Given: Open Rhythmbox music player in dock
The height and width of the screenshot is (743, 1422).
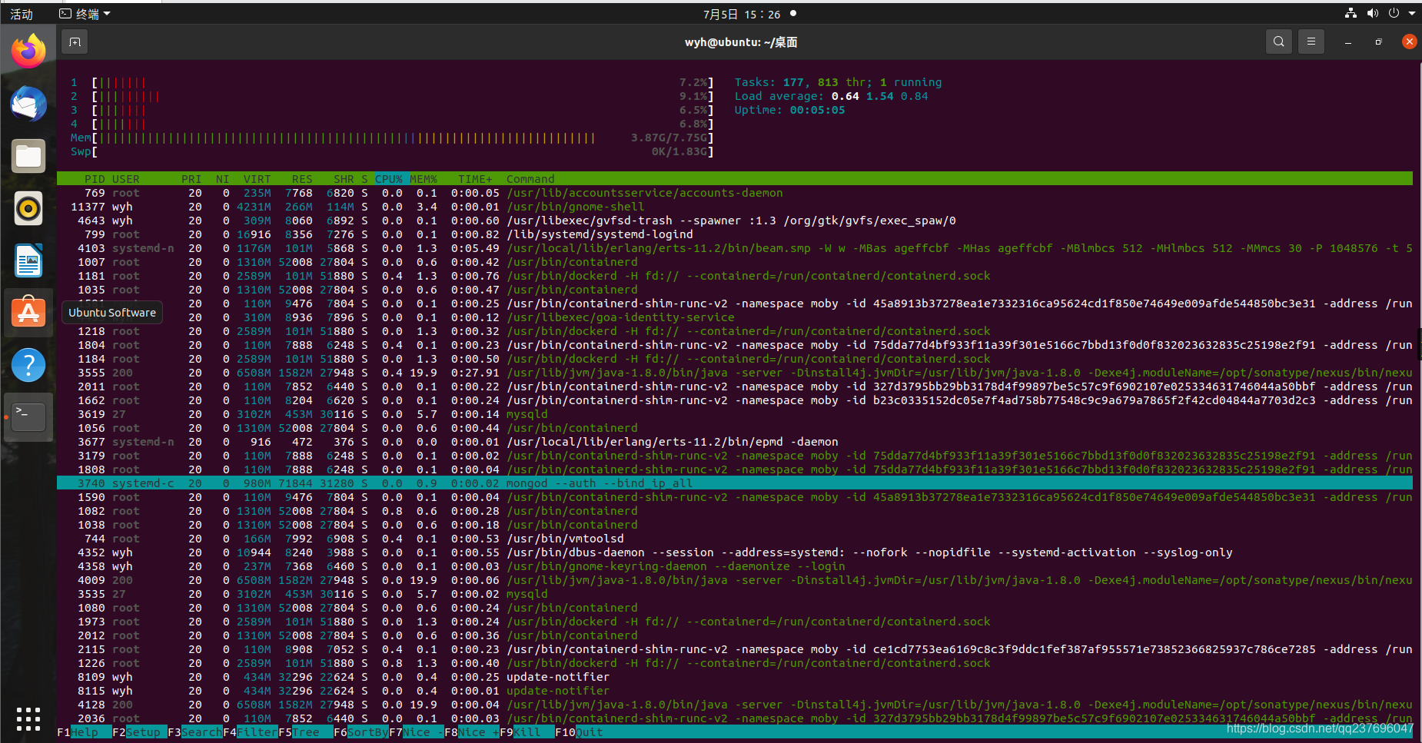Looking at the screenshot, I should 28,208.
